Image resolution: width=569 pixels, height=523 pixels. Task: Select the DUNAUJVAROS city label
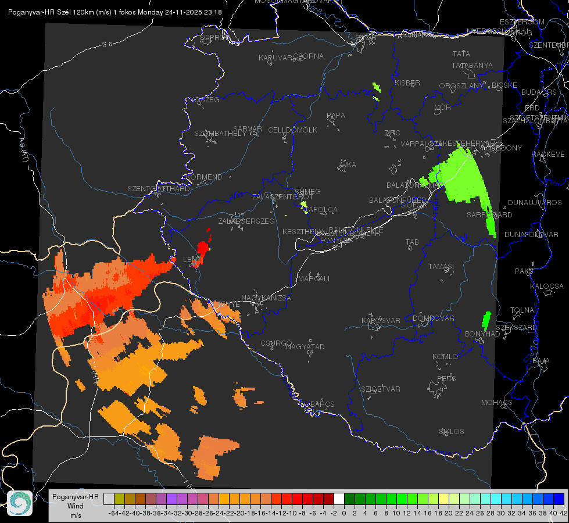[x=535, y=203]
